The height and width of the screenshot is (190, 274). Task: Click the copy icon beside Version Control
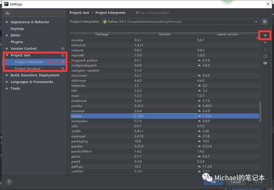click(x=63, y=49)
